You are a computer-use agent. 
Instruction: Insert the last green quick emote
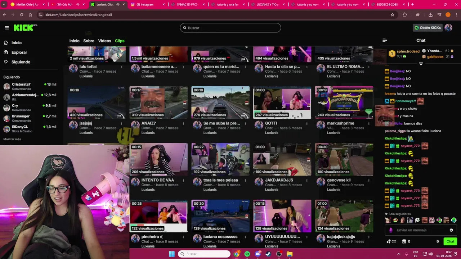pyautogui.click(x=453, y=220)
